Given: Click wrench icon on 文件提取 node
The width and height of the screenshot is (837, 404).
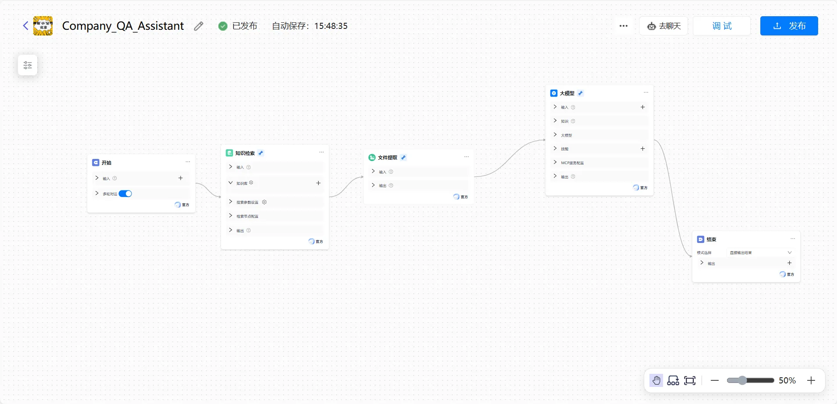Looking at the screenshot, I should [403, 158].
